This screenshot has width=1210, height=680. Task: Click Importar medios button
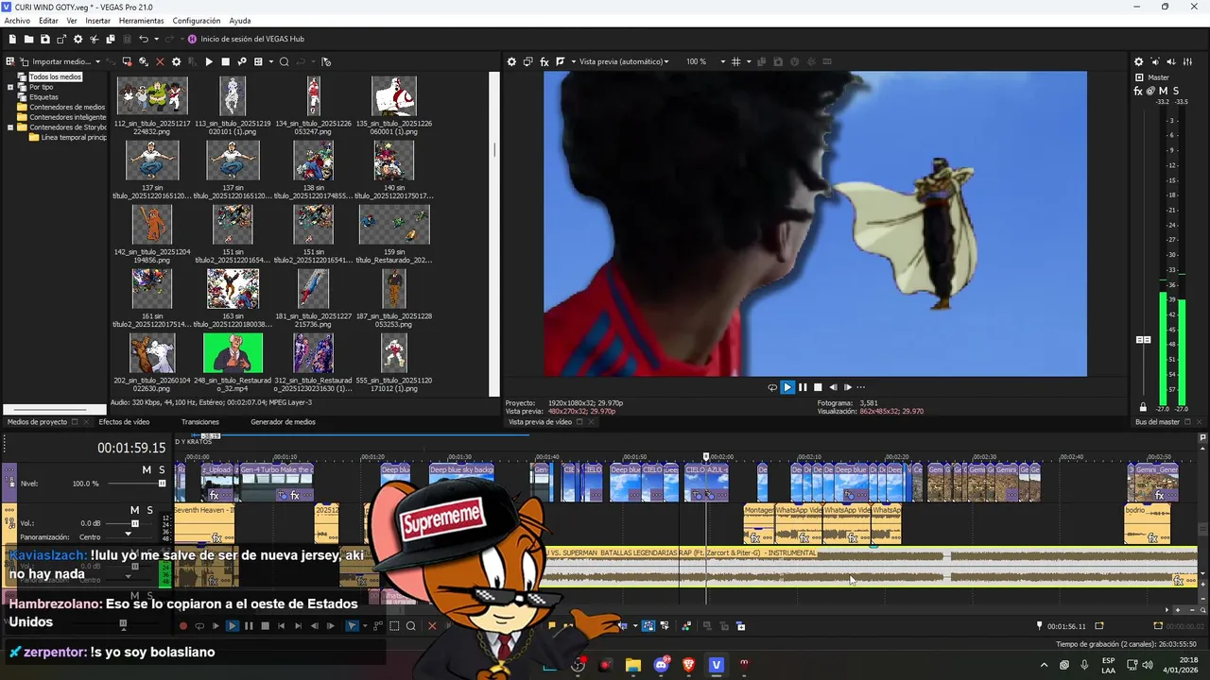click(x=55, y=61)
